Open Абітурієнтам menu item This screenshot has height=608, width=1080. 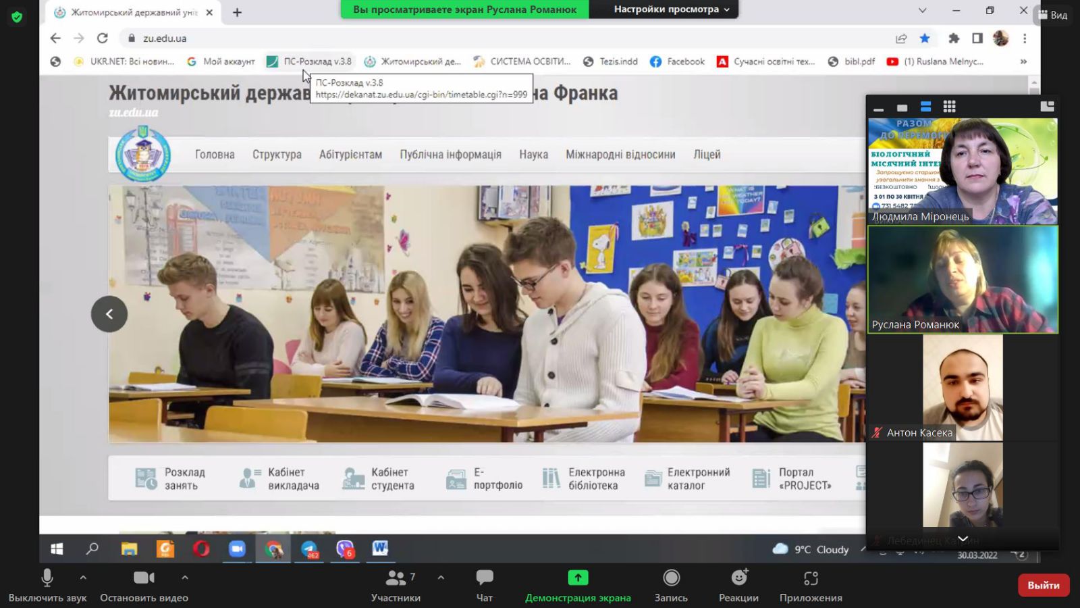pos(350,155)
